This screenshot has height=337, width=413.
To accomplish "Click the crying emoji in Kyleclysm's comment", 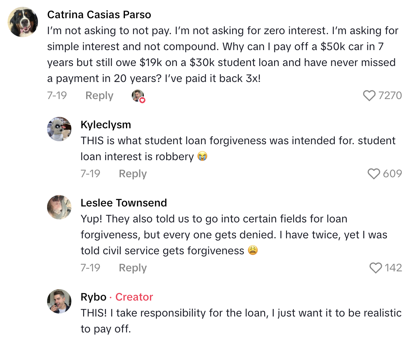I will point(202,156).
